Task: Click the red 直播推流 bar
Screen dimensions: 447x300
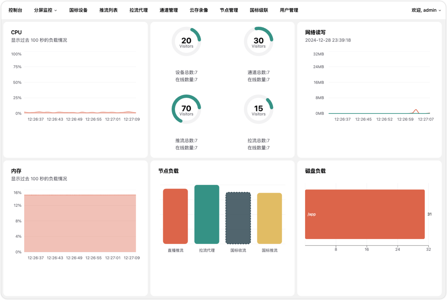Action: pos(176,216)
